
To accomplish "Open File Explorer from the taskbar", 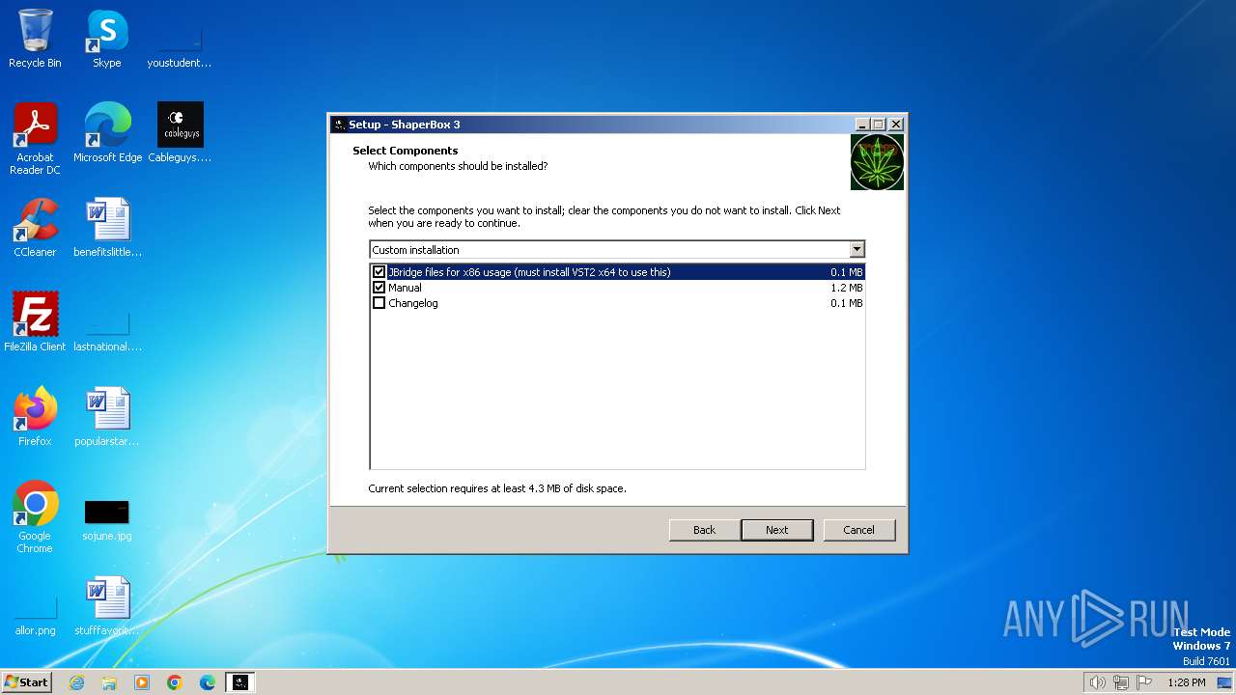I will [x=109, y=682].
